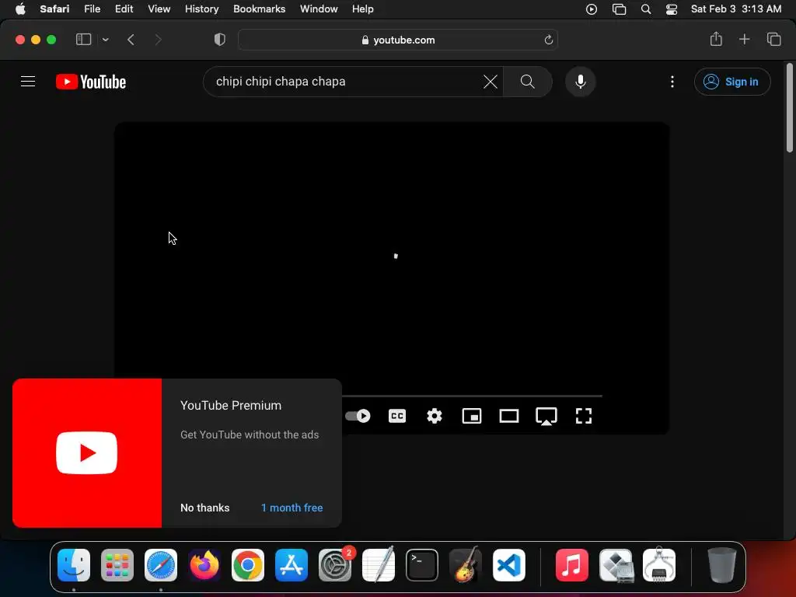Open the Help menu
This screenshot has height=597, width=796.
(x=362, y=9)
